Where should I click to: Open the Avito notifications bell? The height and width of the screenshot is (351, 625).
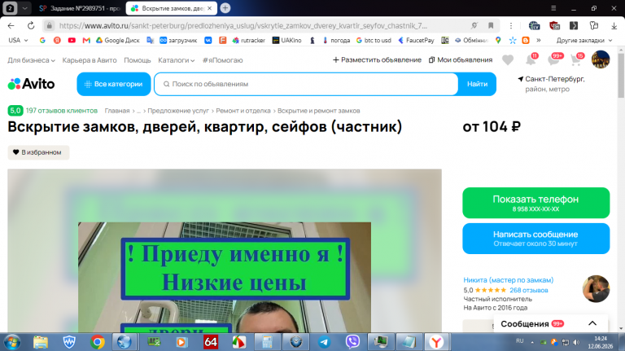pyautogui.click(x=531, y=59)
